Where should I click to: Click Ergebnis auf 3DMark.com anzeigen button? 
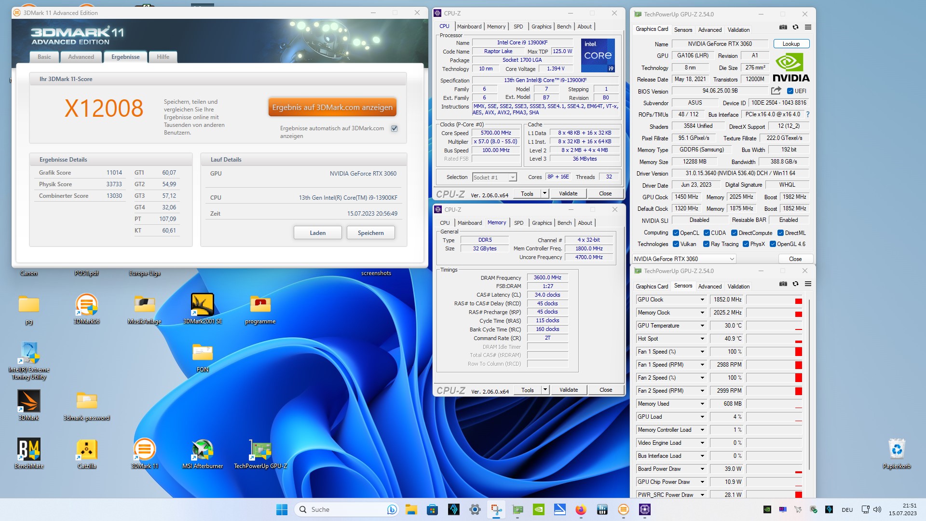332,107
